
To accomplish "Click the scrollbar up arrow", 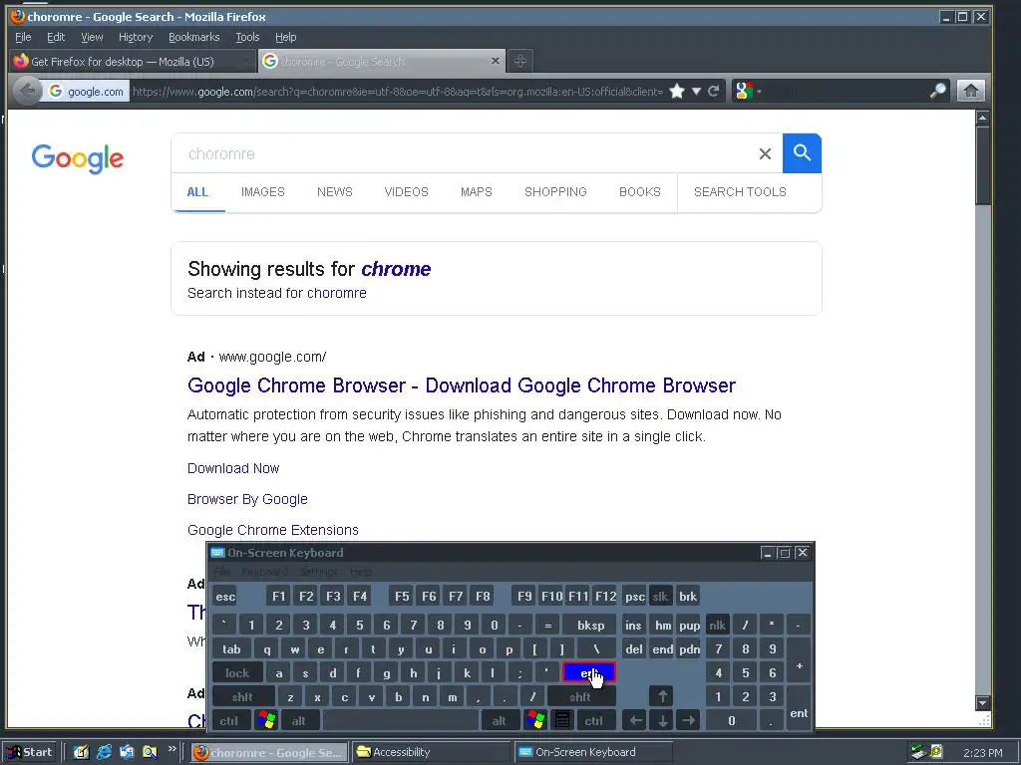I will [x=982, y=118].
